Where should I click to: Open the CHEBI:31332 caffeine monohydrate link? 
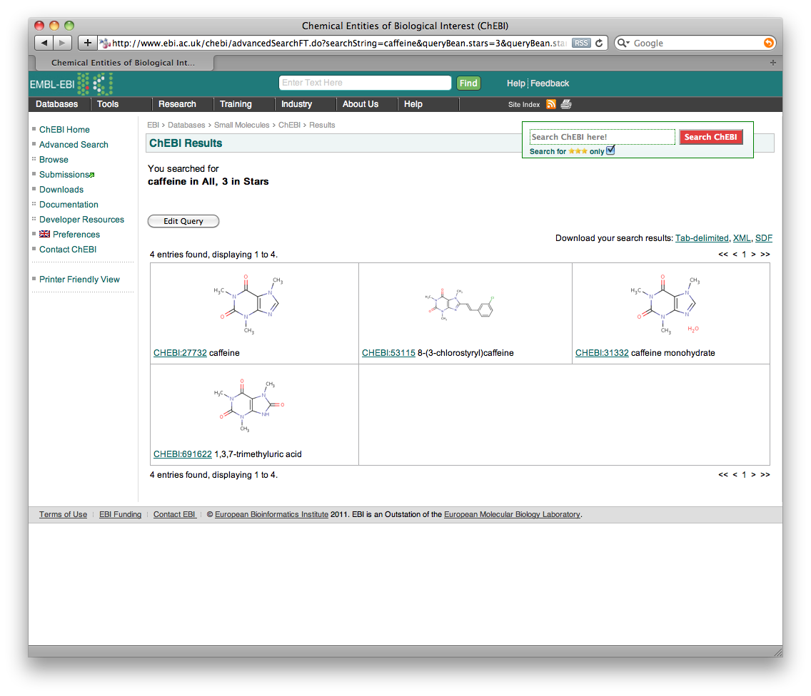(x=602, y=353)
